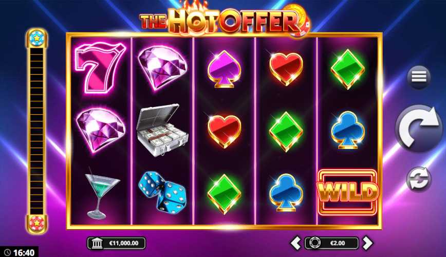446x257 pixels.
Task: Click the bank building icon
Action: (97, 244)
